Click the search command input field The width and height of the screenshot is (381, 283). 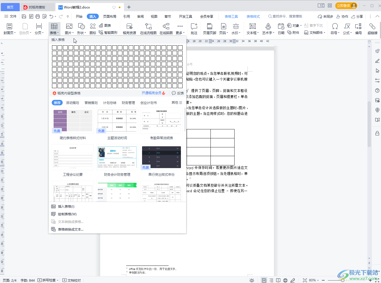tap(285, 16)
